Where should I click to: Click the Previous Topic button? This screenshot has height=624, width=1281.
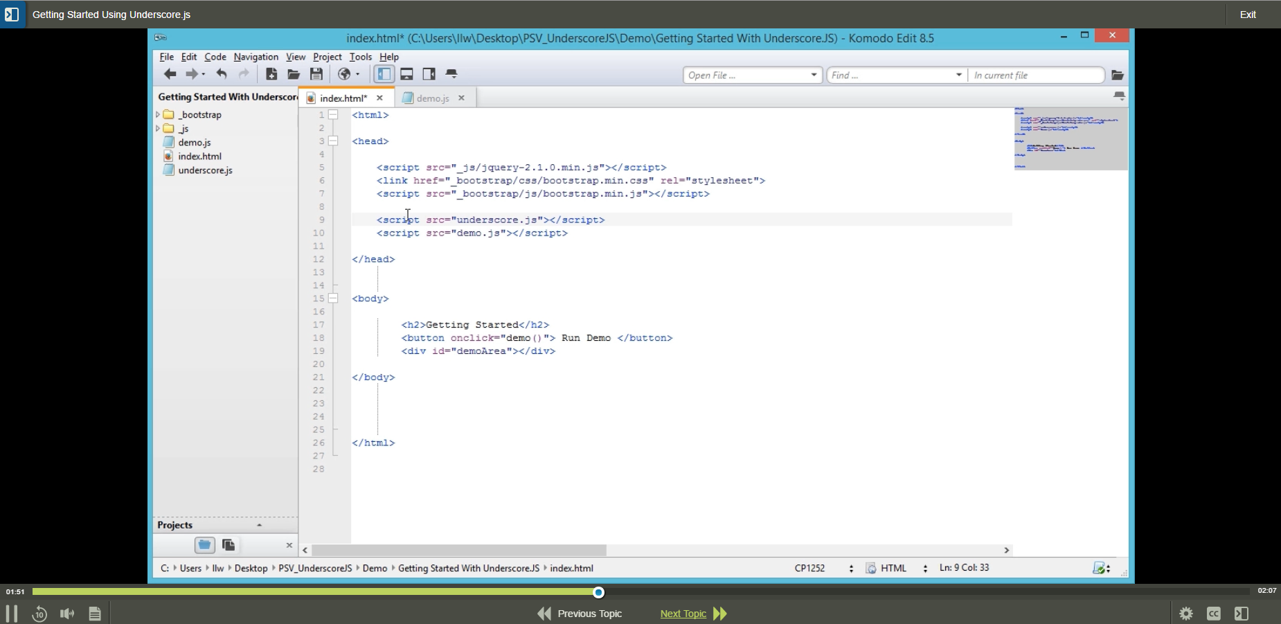589,614
